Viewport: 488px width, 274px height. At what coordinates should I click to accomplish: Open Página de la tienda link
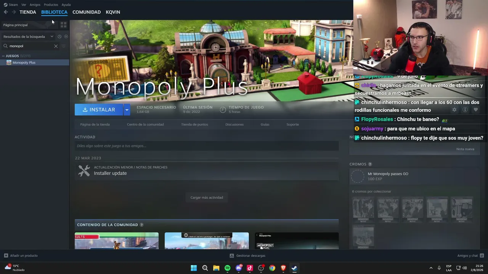[x=95, y=124]
